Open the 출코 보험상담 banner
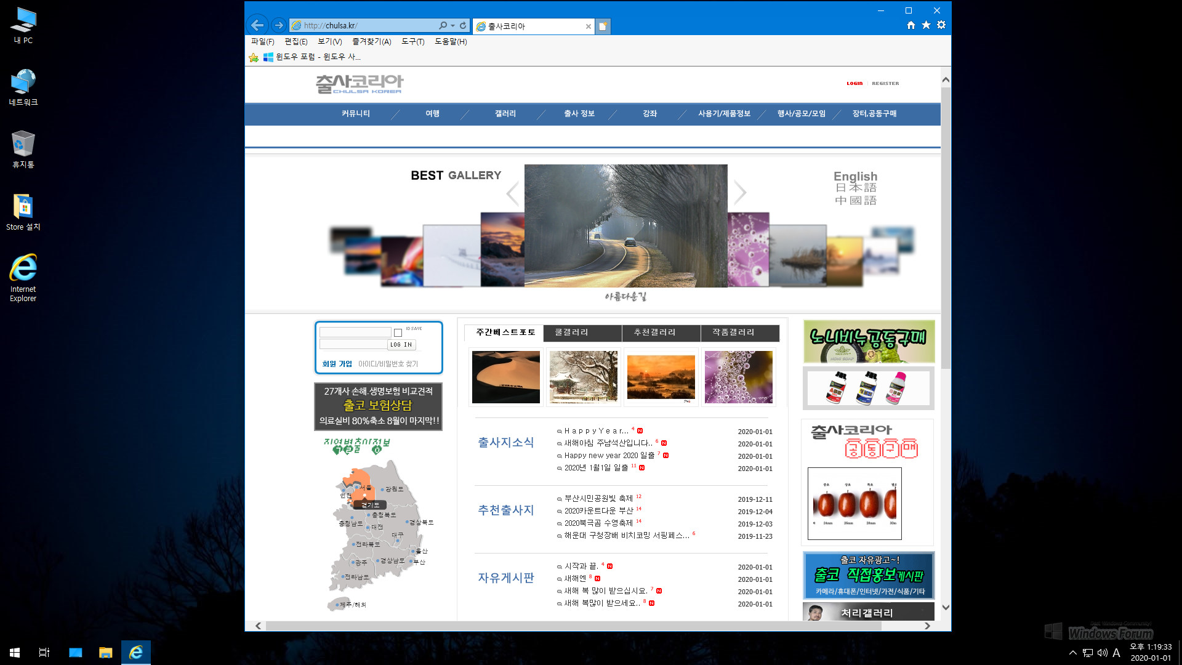The image size is (1182, 665). (378, 406)
